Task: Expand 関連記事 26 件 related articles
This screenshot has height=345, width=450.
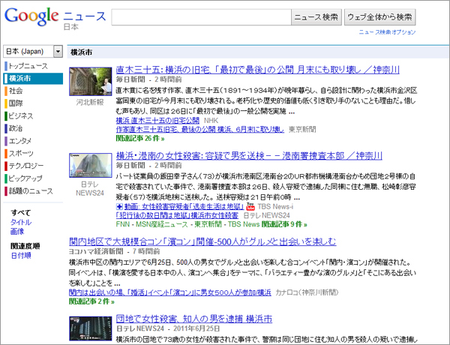Action: [x=140, y=139]
